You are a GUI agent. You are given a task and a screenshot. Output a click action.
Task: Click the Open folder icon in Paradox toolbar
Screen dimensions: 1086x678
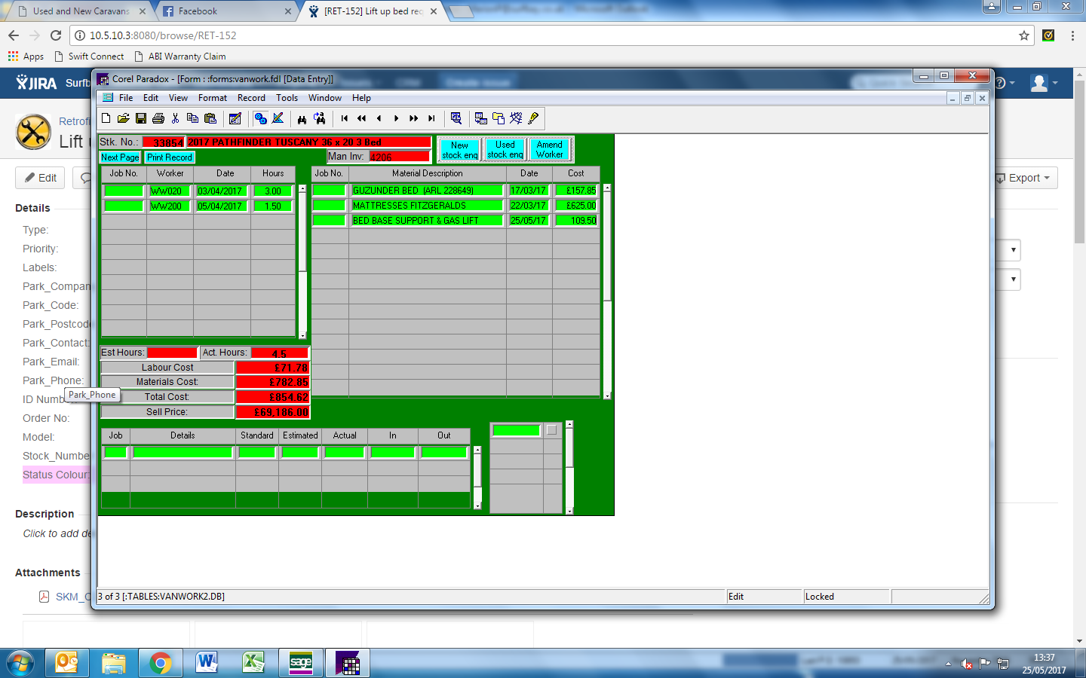coord(124,118)
